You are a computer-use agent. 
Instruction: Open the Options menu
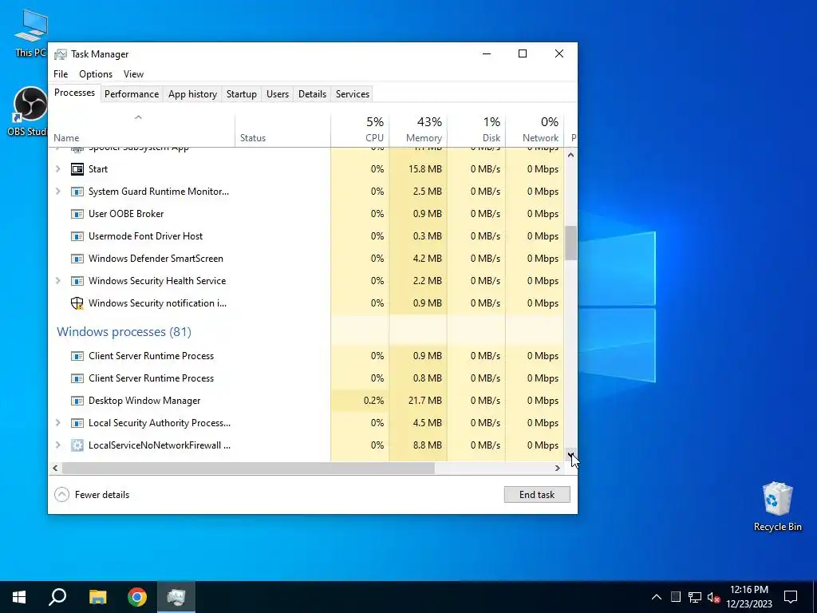[96, 74]
